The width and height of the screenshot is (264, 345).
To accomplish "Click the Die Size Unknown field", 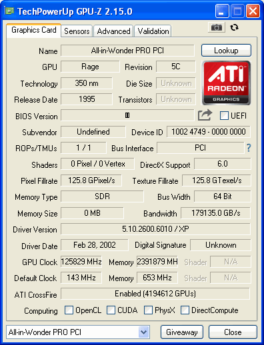I will (x=176, y=83).
